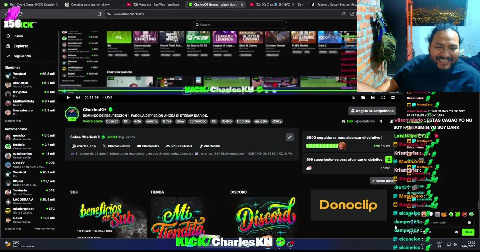The width and height of the screenshot is (480, 252).
Task: Expand following list with first Mostrar más
Action: tap(13, 121)
